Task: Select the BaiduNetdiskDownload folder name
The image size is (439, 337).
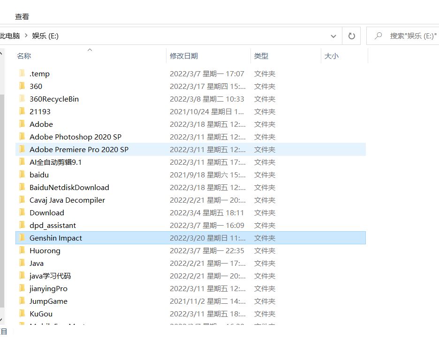Action: pyautogui.click(x=69, y=187)
